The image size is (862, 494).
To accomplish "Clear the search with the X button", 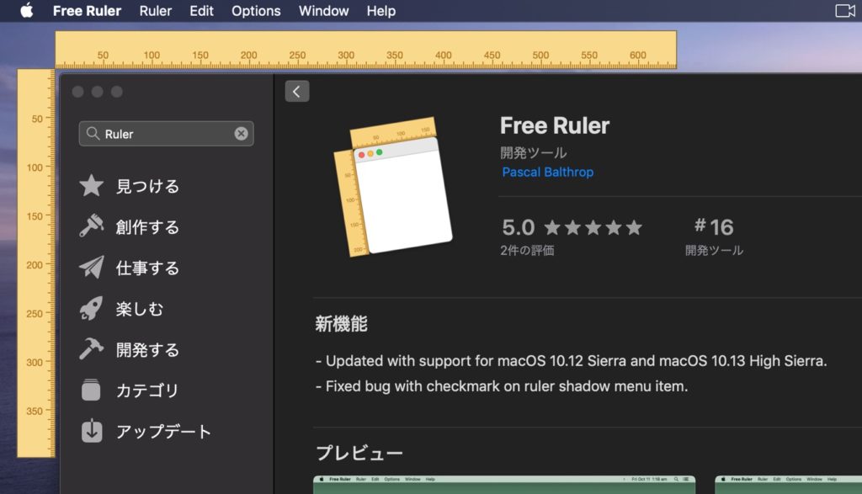I will [240, 133].
